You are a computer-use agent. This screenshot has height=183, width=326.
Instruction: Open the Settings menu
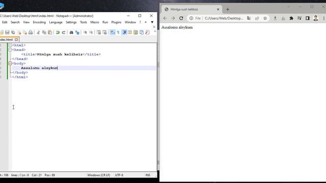coord(71,22)
